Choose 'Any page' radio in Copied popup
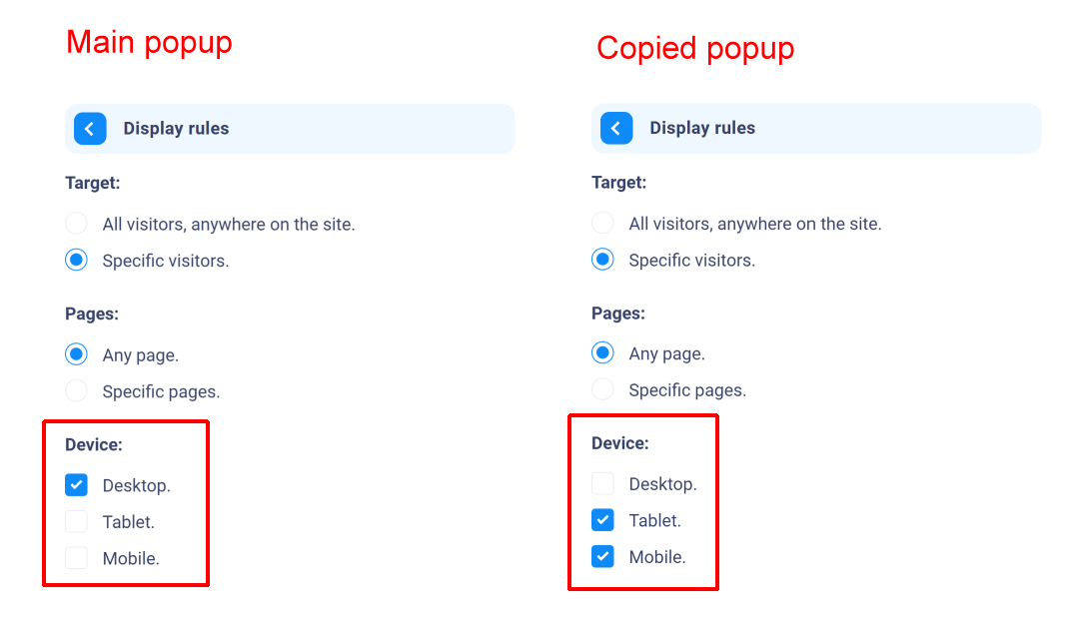1085x639 pixels. pos(602,352)
